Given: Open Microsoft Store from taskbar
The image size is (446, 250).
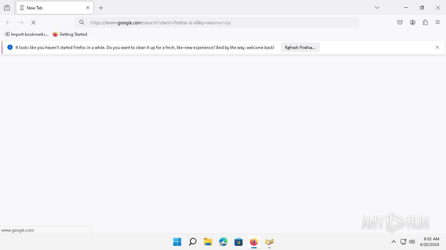Looking at the screenshot, I should pos(239,242).
